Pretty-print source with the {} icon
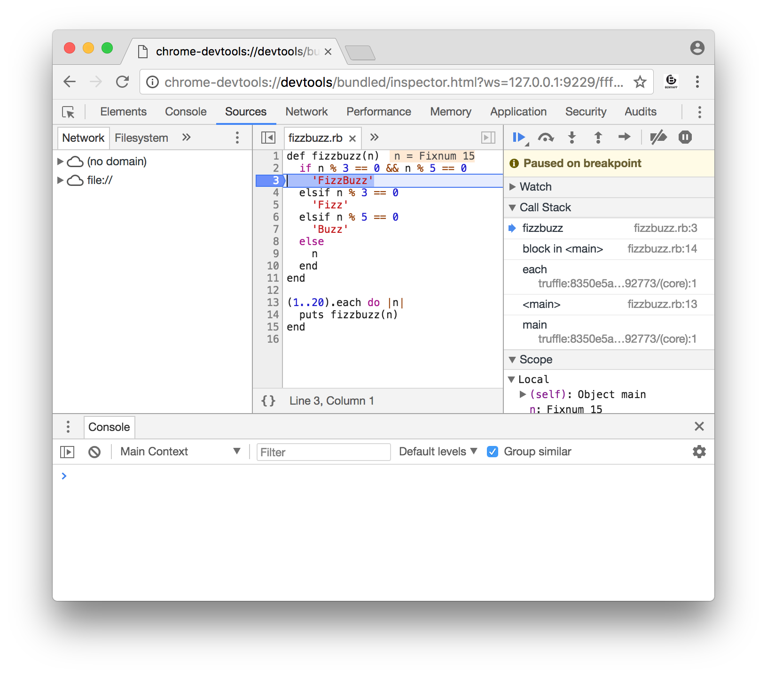Image resolution: width=767 pixels, height=676 pixels. tap(268, 400)
